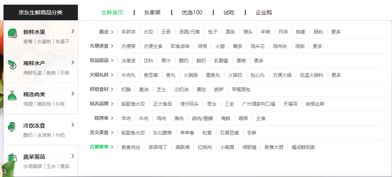Viewport: 392px width, 177px height.
Task: Open the 知名品牌 heading
Action: pos(102,104)
